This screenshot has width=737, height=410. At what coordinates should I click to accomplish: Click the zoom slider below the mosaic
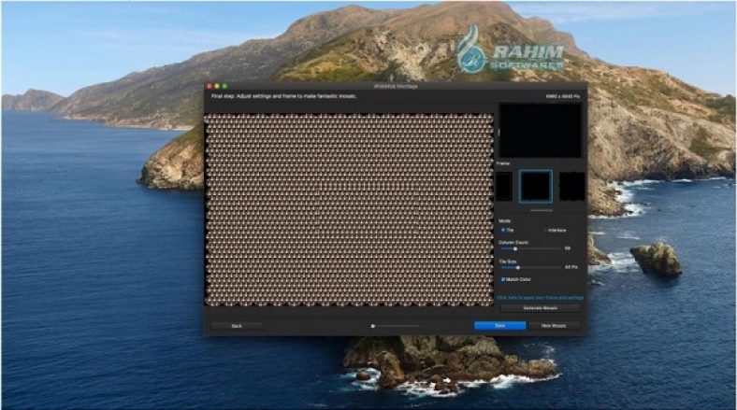coord(393,326)
